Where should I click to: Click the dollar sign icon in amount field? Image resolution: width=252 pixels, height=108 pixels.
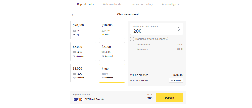click(179, 29)
